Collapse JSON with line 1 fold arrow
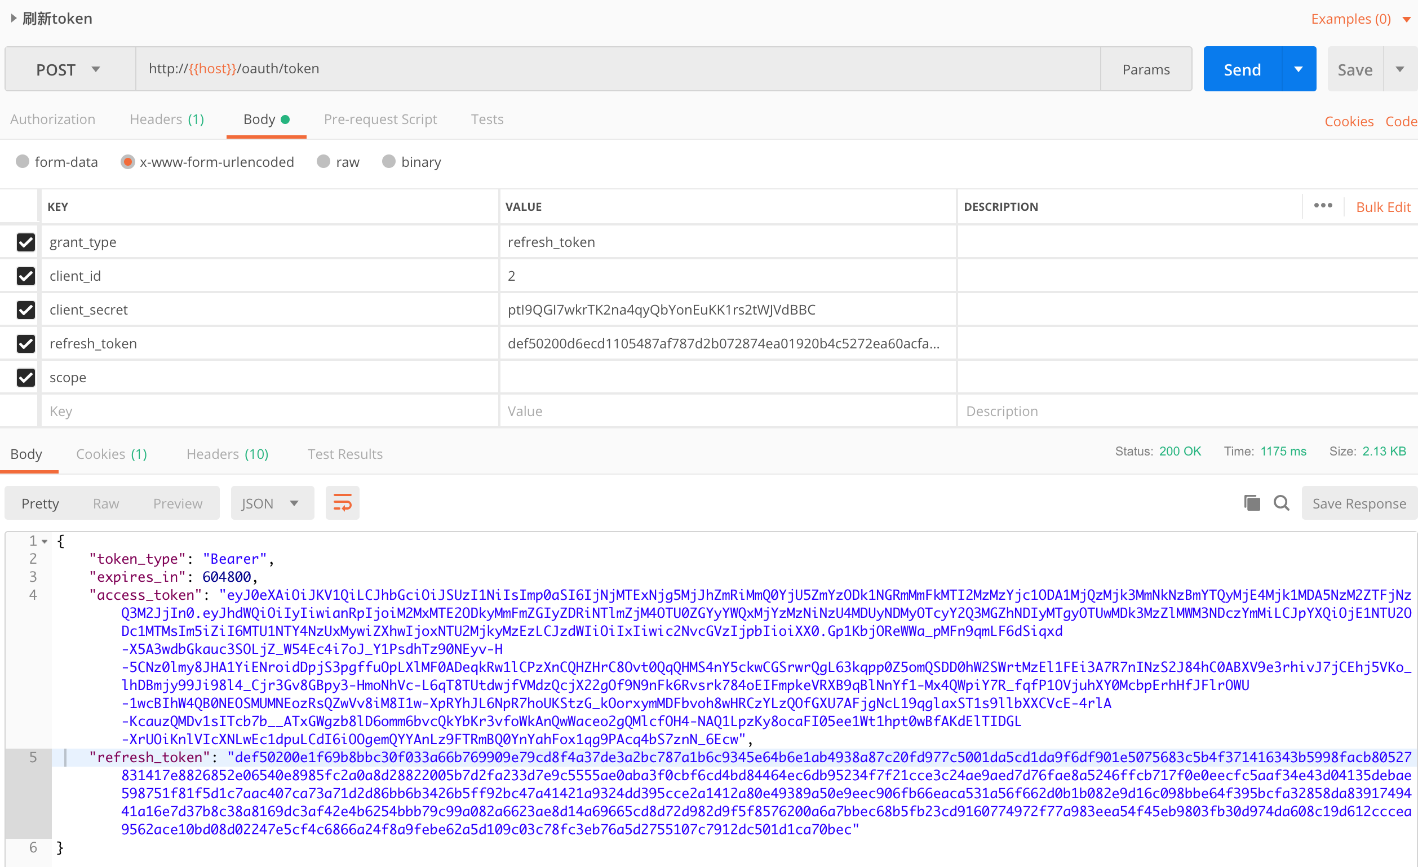The height and width of the screenshot is (867, 1418). pyautogui.click(x=45, y=541)
